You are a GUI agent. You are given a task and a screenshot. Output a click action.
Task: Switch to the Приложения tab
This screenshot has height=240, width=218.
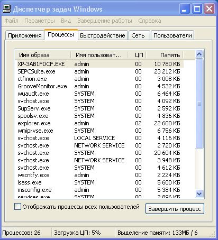(x=25, y=35)
